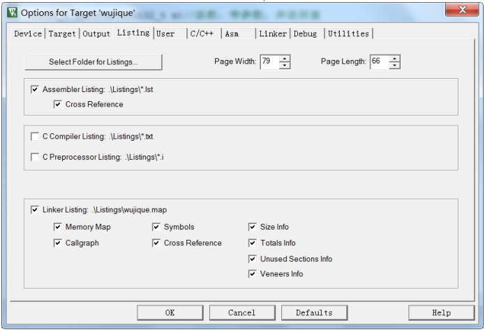The image size is (485, 332).
Task: Open Help for this dialog
Action: [x=442, y=313]
